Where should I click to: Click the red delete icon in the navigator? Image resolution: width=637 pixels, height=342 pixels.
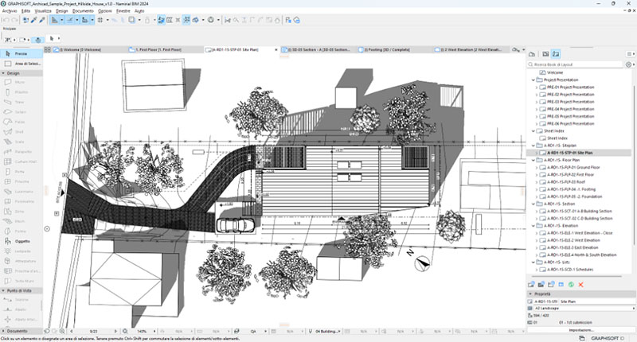click(x=581, y=284)
